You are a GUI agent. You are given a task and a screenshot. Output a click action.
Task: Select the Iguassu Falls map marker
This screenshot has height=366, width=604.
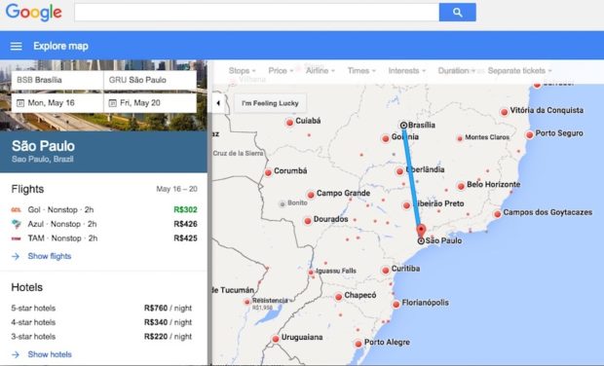(311, 273)
